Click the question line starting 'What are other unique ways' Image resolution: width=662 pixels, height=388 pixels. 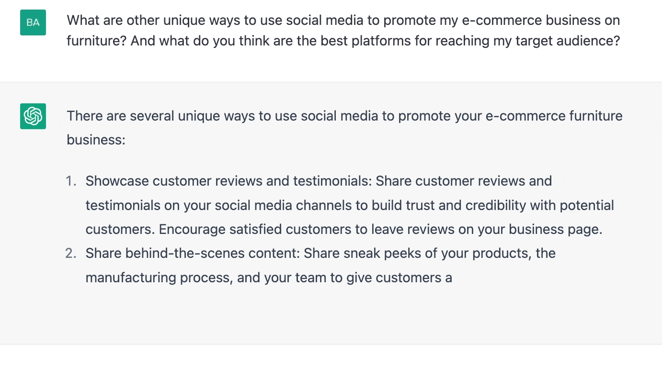click(343, 21)
